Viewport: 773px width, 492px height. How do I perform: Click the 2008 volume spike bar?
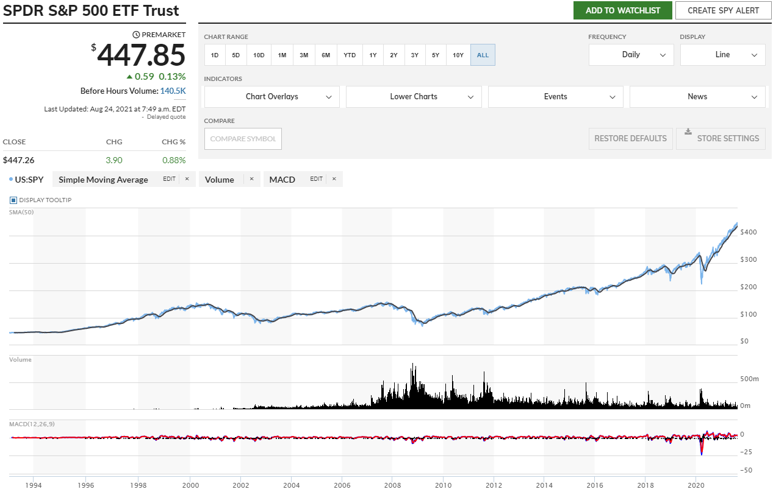pos(414,386)
